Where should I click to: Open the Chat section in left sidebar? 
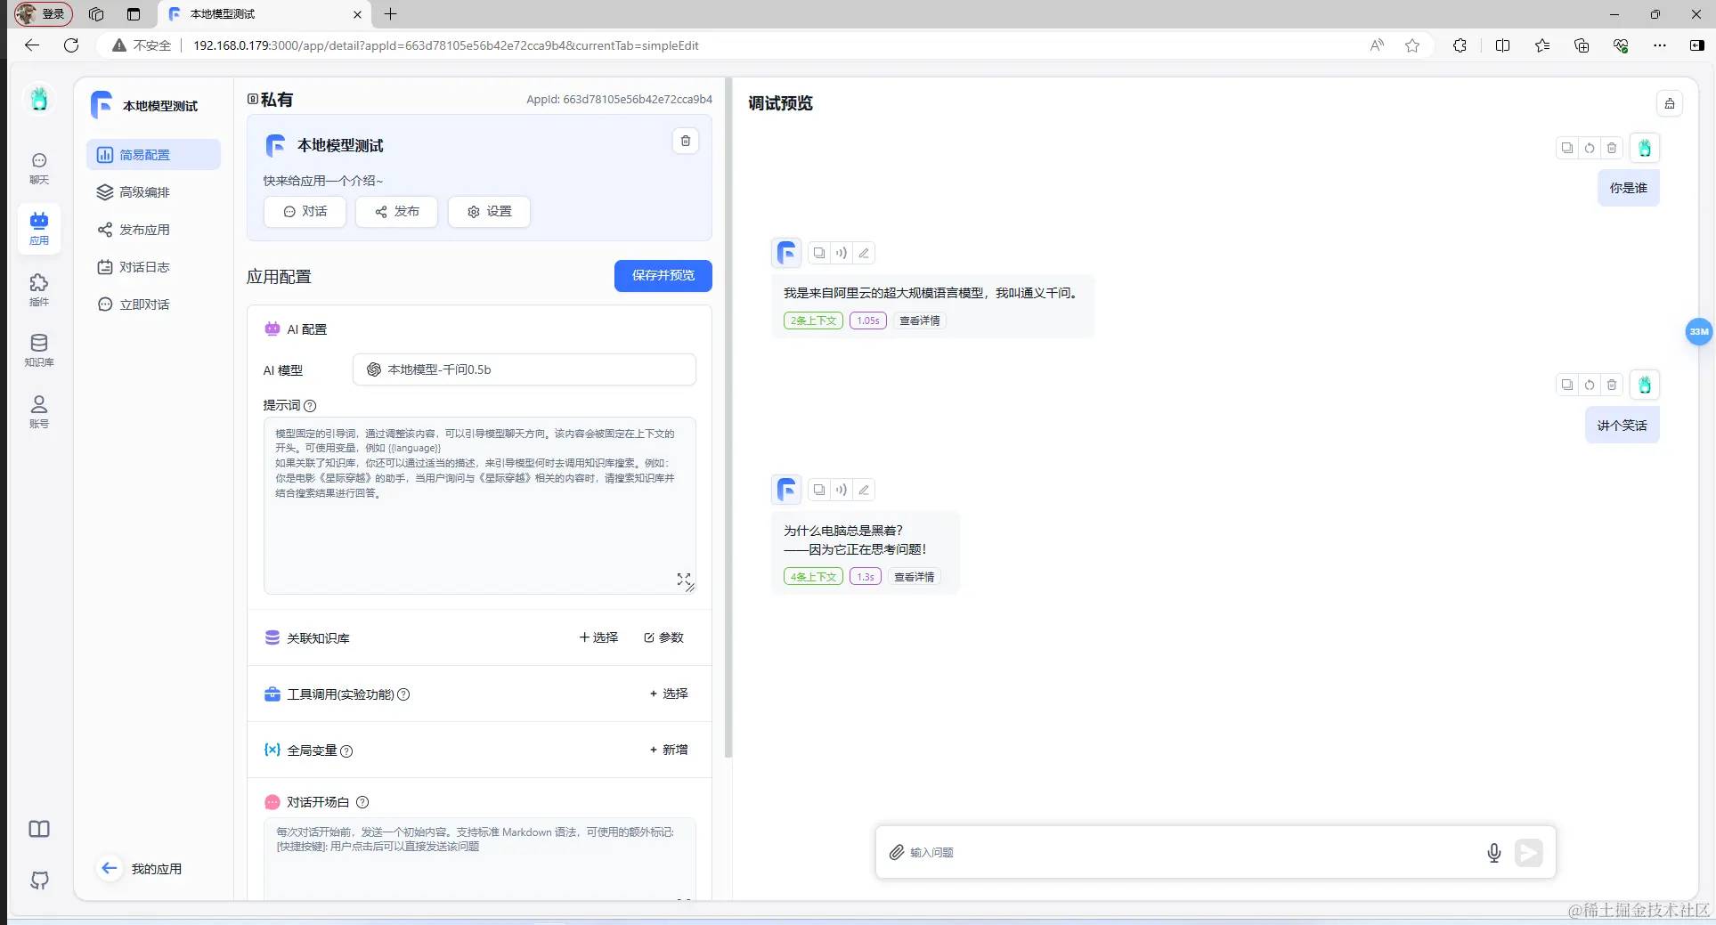click(39, 168)
